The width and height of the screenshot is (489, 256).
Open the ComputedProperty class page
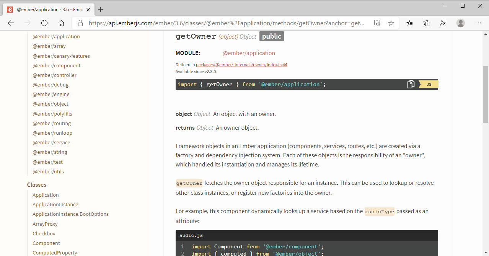point(55,253)
